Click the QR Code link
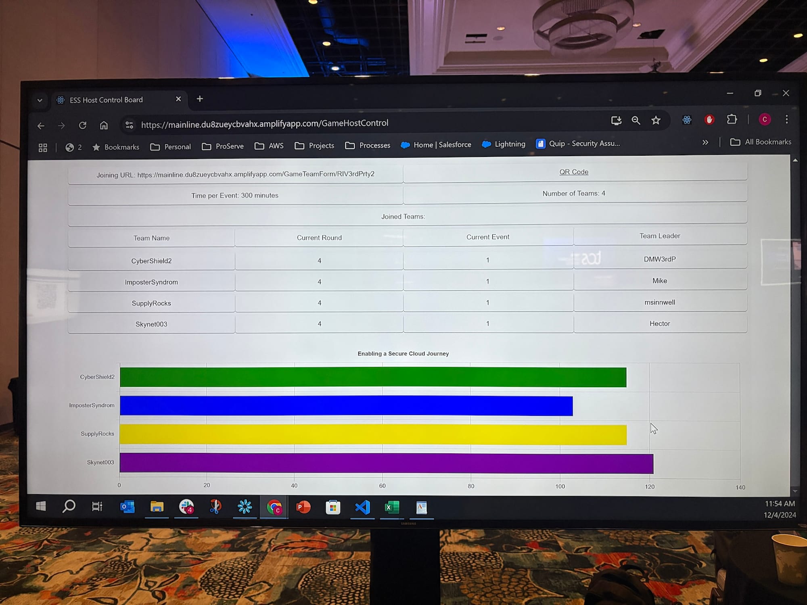 tap(574, 172)
